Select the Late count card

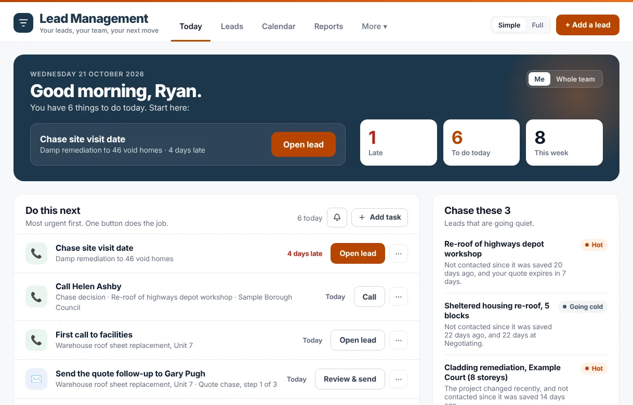pos(399,143)
